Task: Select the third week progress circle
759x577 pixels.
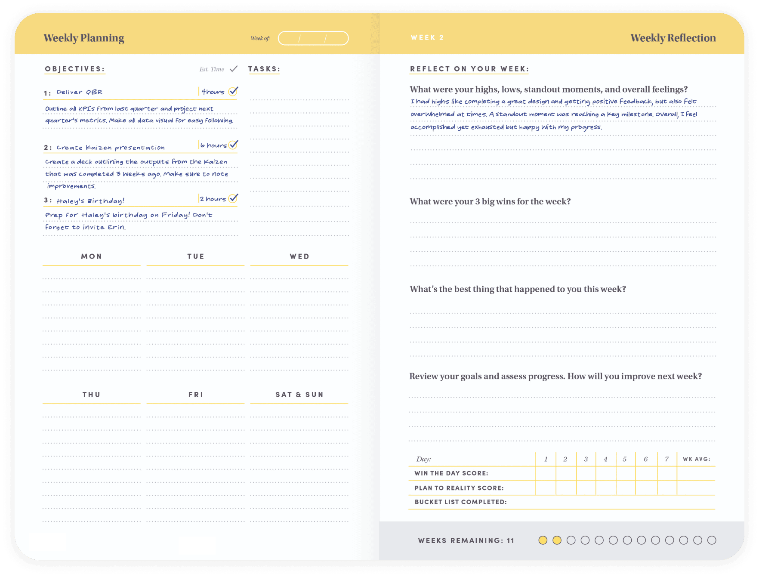Action: point(571,540)
